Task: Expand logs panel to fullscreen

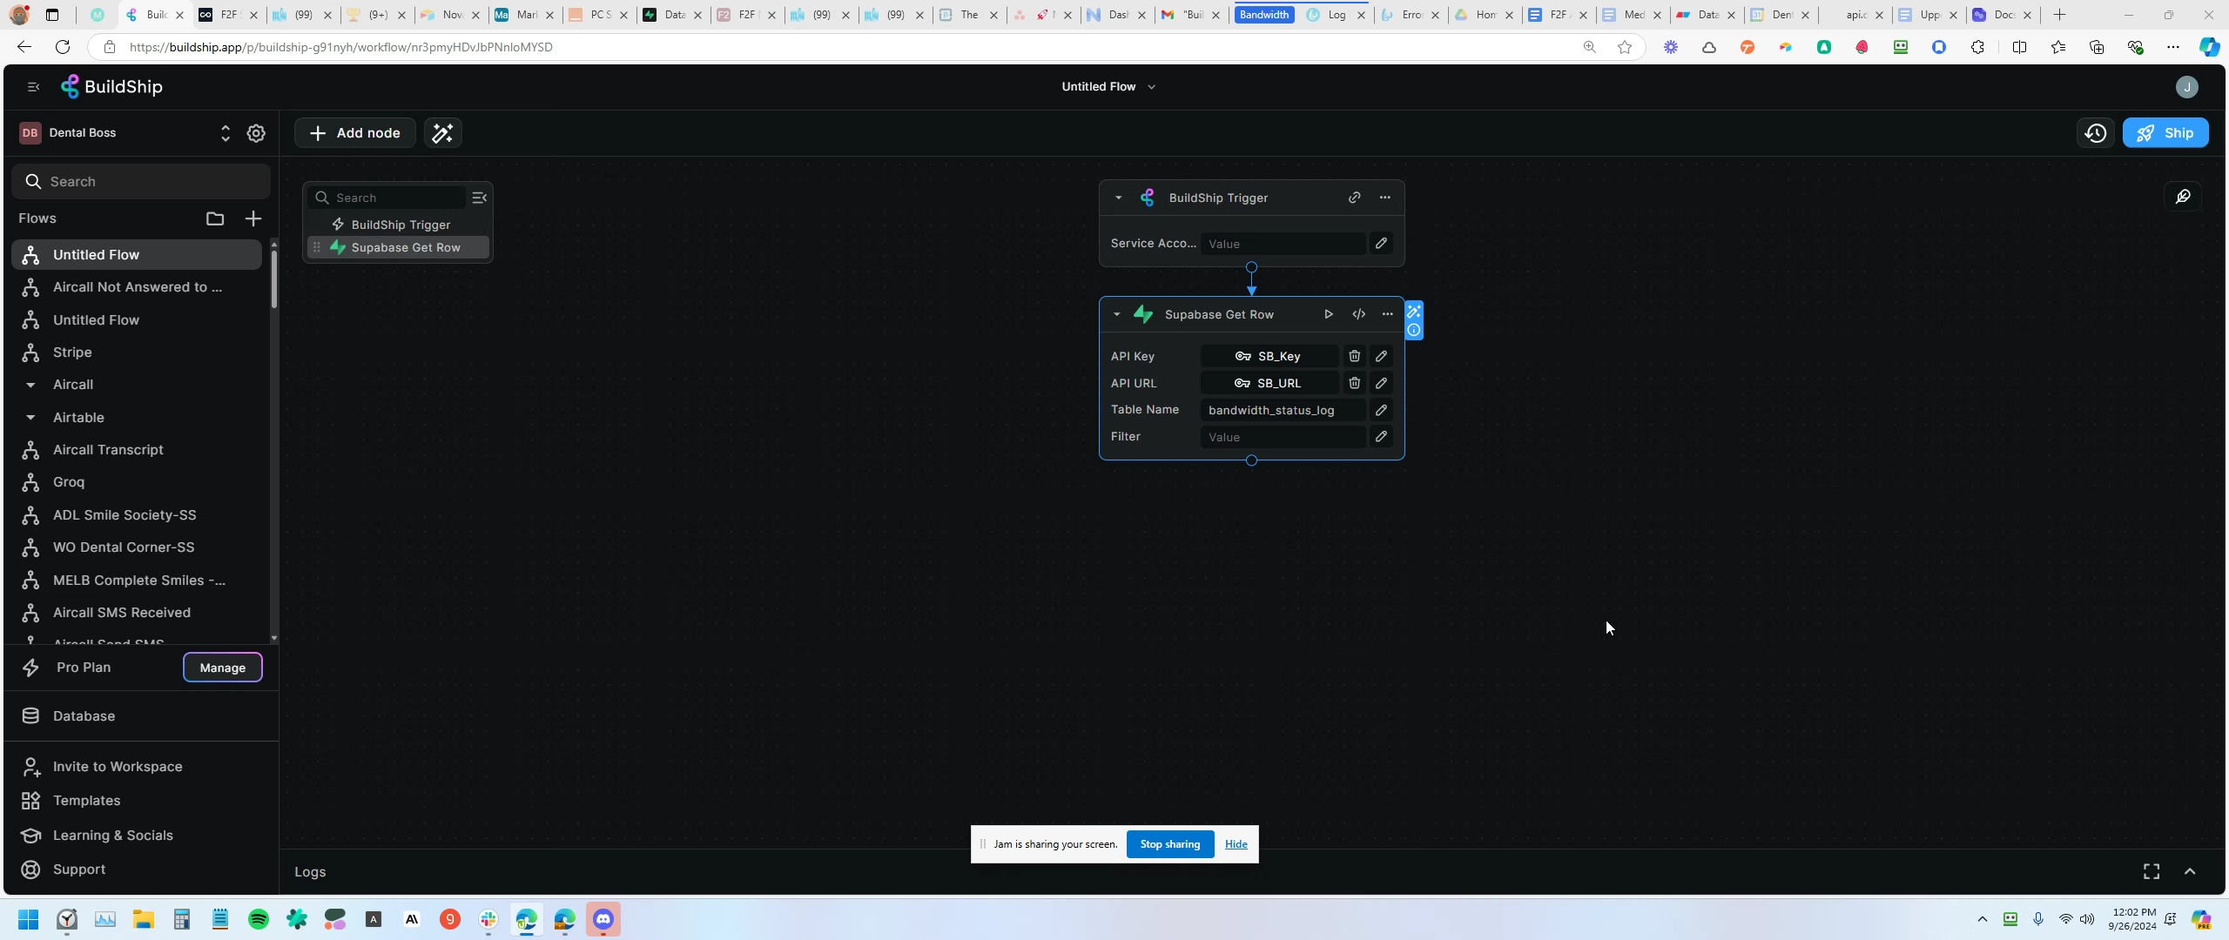Action: (2151, 871)
